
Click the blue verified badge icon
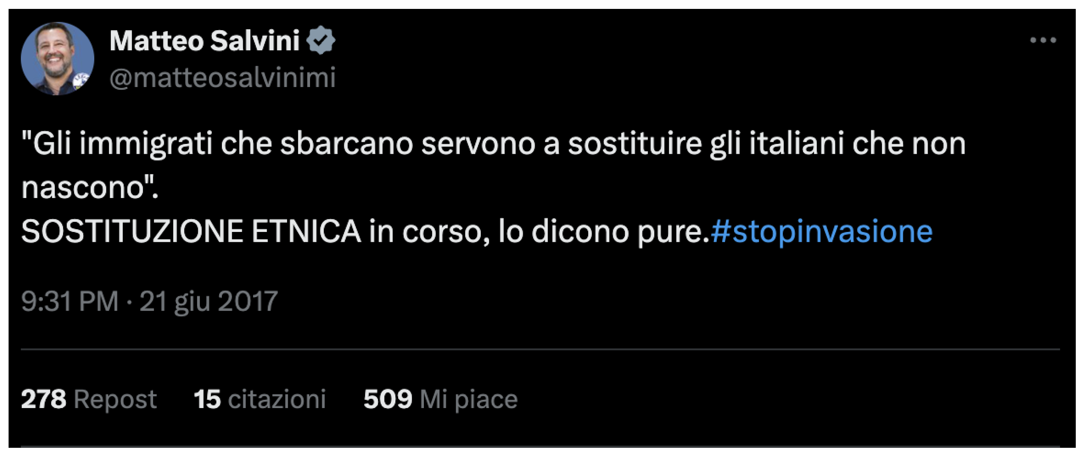click(x=321, y=40)
